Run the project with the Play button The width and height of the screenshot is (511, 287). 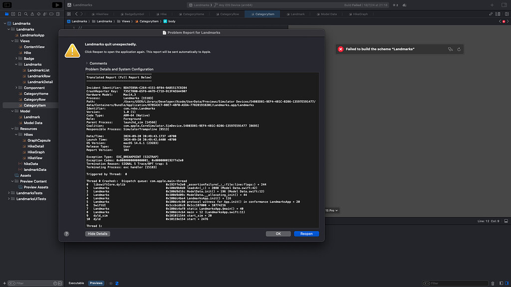coord(57,4)
